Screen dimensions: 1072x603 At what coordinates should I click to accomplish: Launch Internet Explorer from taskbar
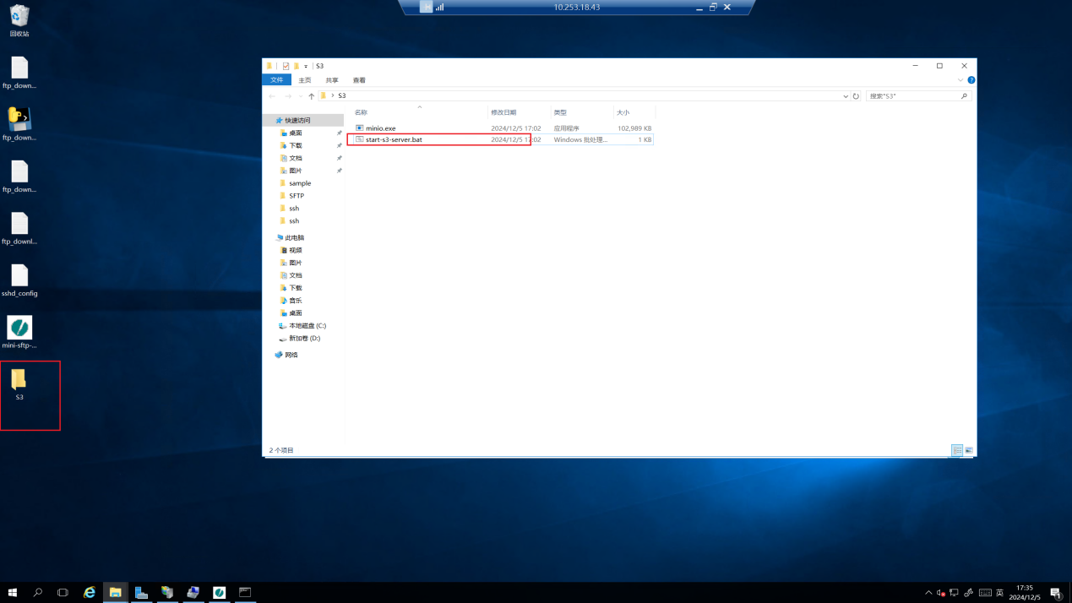pyautogui.click(x=90, y=593)
